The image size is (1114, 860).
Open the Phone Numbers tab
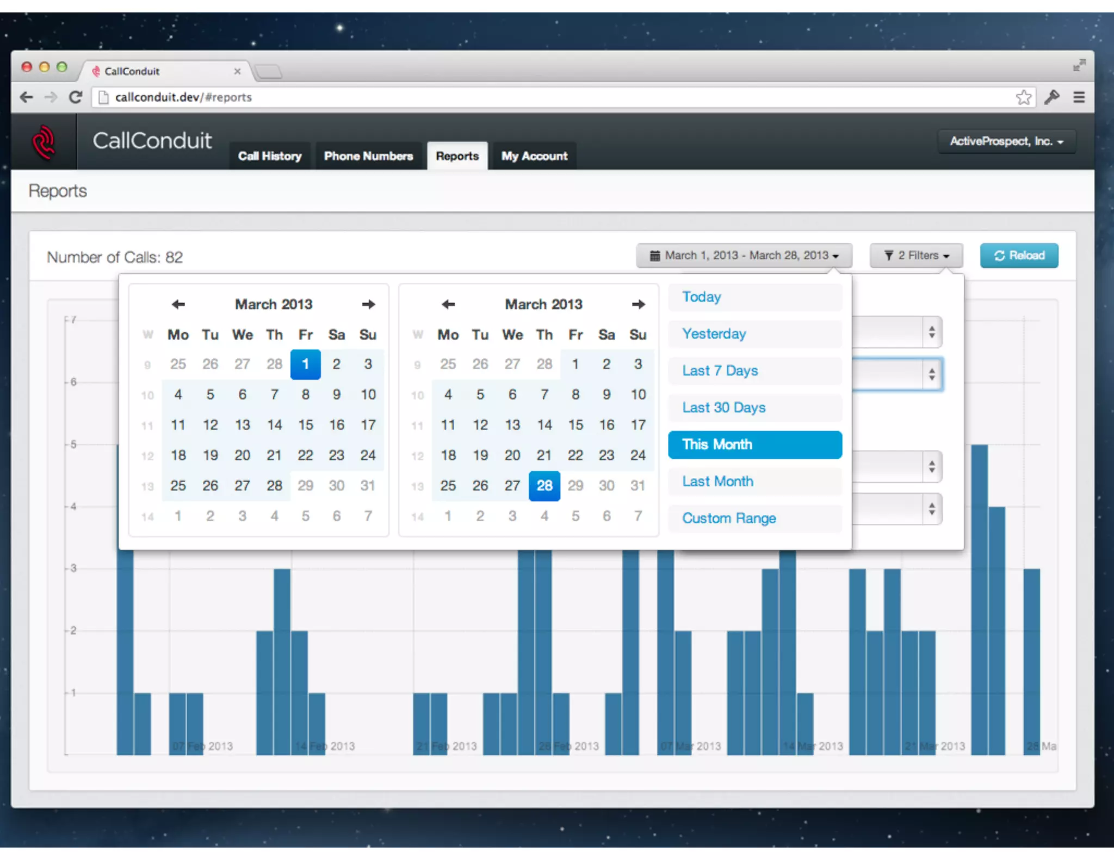point(368,157)
